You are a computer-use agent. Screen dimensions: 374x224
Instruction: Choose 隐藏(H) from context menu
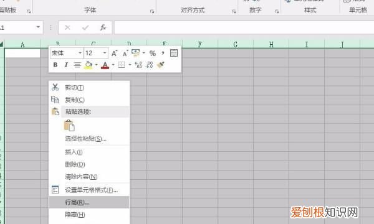pyautogui.click(x=89, y=215)
